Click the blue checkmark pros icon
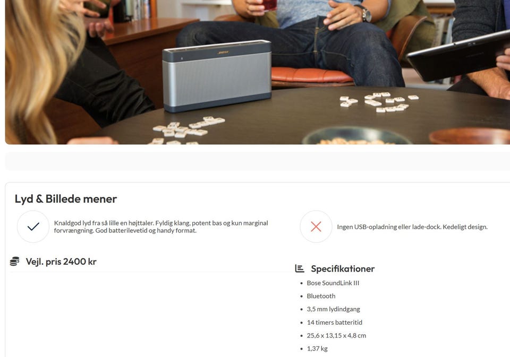 pos(33,227)
